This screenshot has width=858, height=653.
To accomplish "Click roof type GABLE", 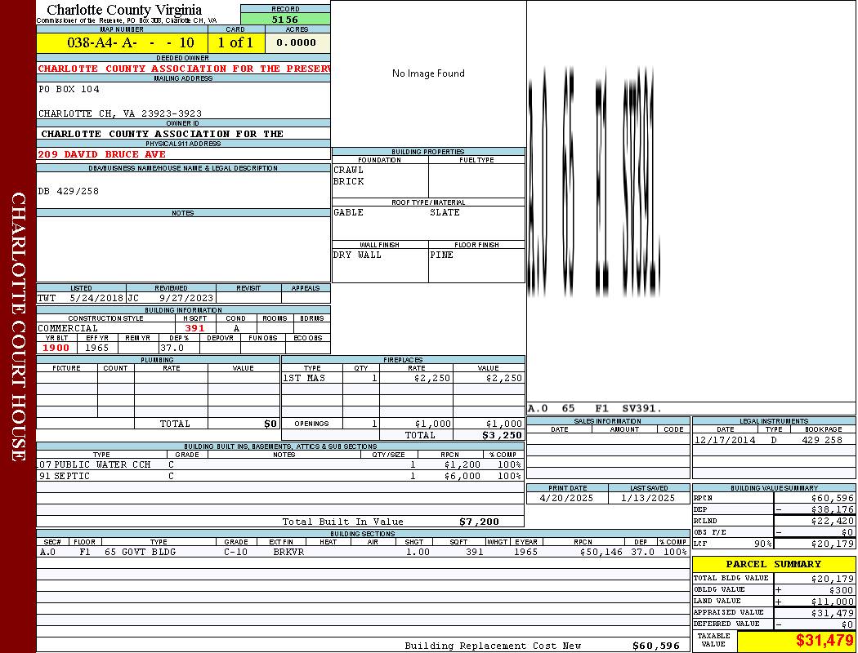I will coord(348,212).
